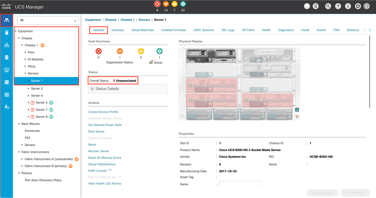Switch to the Inventory tab
376x198 pixels.
click(118, 30)
